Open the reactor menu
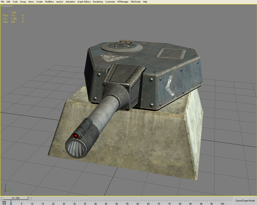The width and height of the screenshot is (257, 205). tap(60, 2)
